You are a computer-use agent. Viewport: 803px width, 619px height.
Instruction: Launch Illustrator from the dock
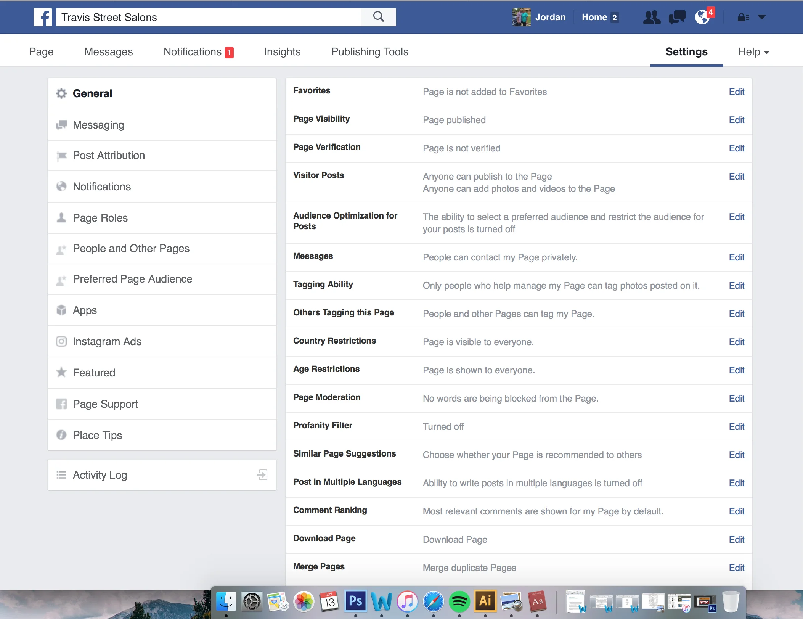[485, 601]
